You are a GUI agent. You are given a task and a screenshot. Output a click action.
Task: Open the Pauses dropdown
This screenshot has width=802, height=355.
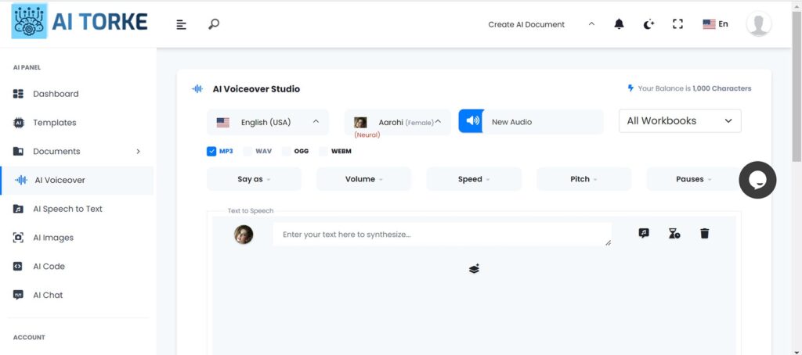(694, 179)
